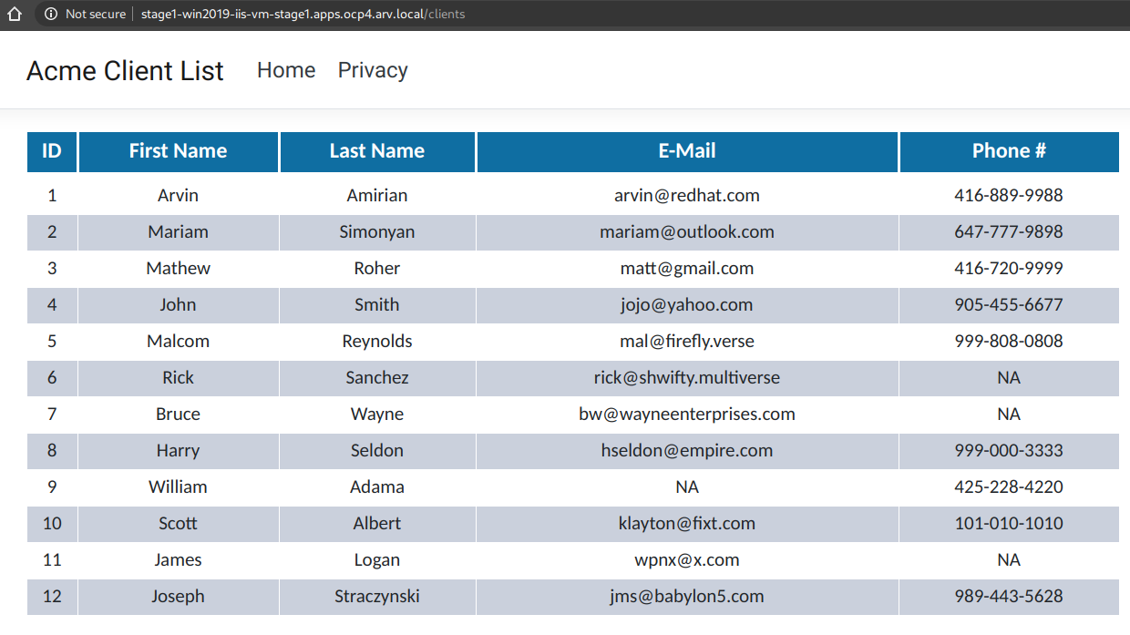This screenshot has width=1130, height=635.
Task: Select the First Name column header
Action: (x=178, y=151)
